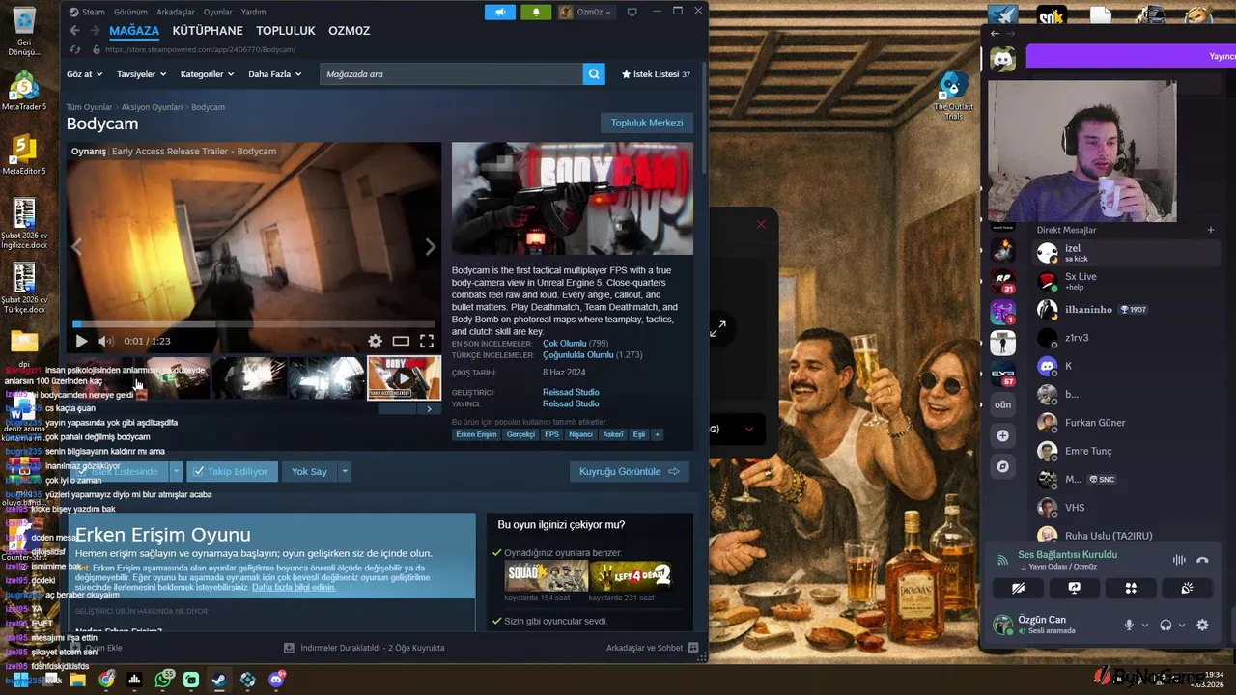
Task: Open Görünüm menu
Action: [x=130, y=13]
